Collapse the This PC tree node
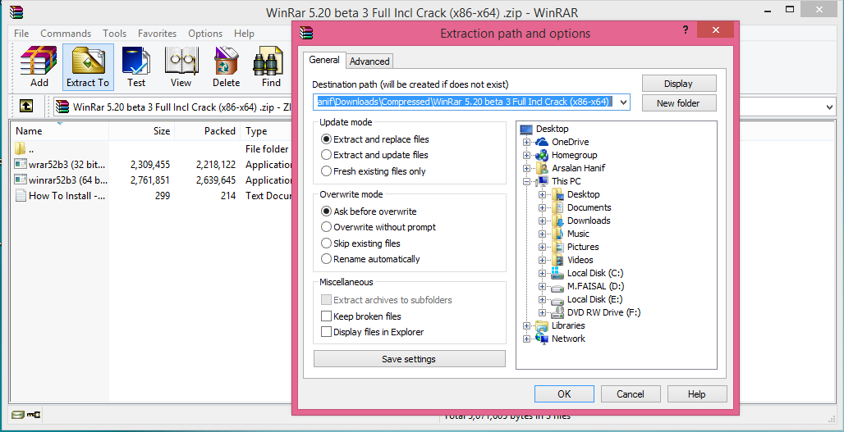Viewport: 844px width, 432px height. click(x=526, y=182)
